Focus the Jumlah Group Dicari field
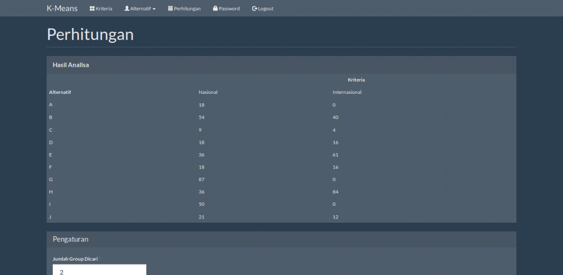The width and height of the screenshot is (563, 275). 100,270
